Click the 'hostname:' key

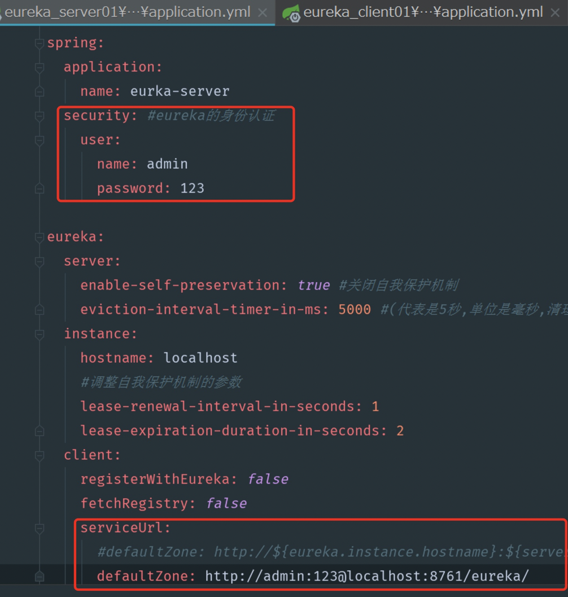coord(117,358)
